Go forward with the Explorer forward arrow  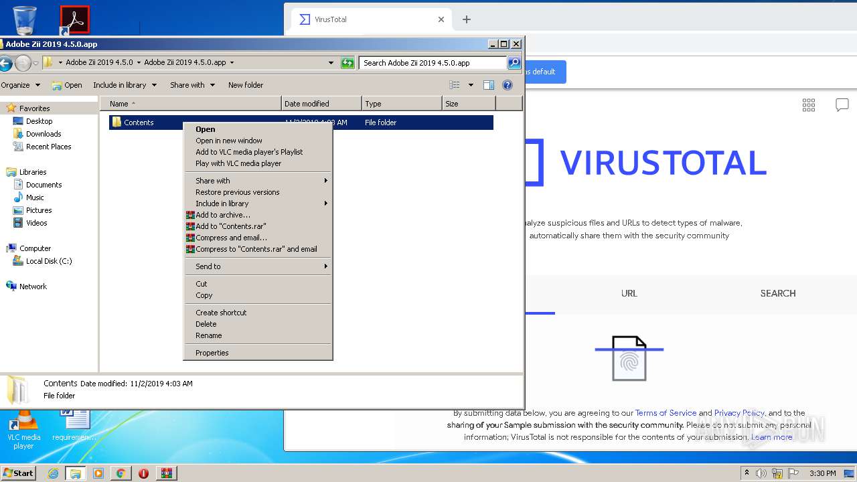23,63
